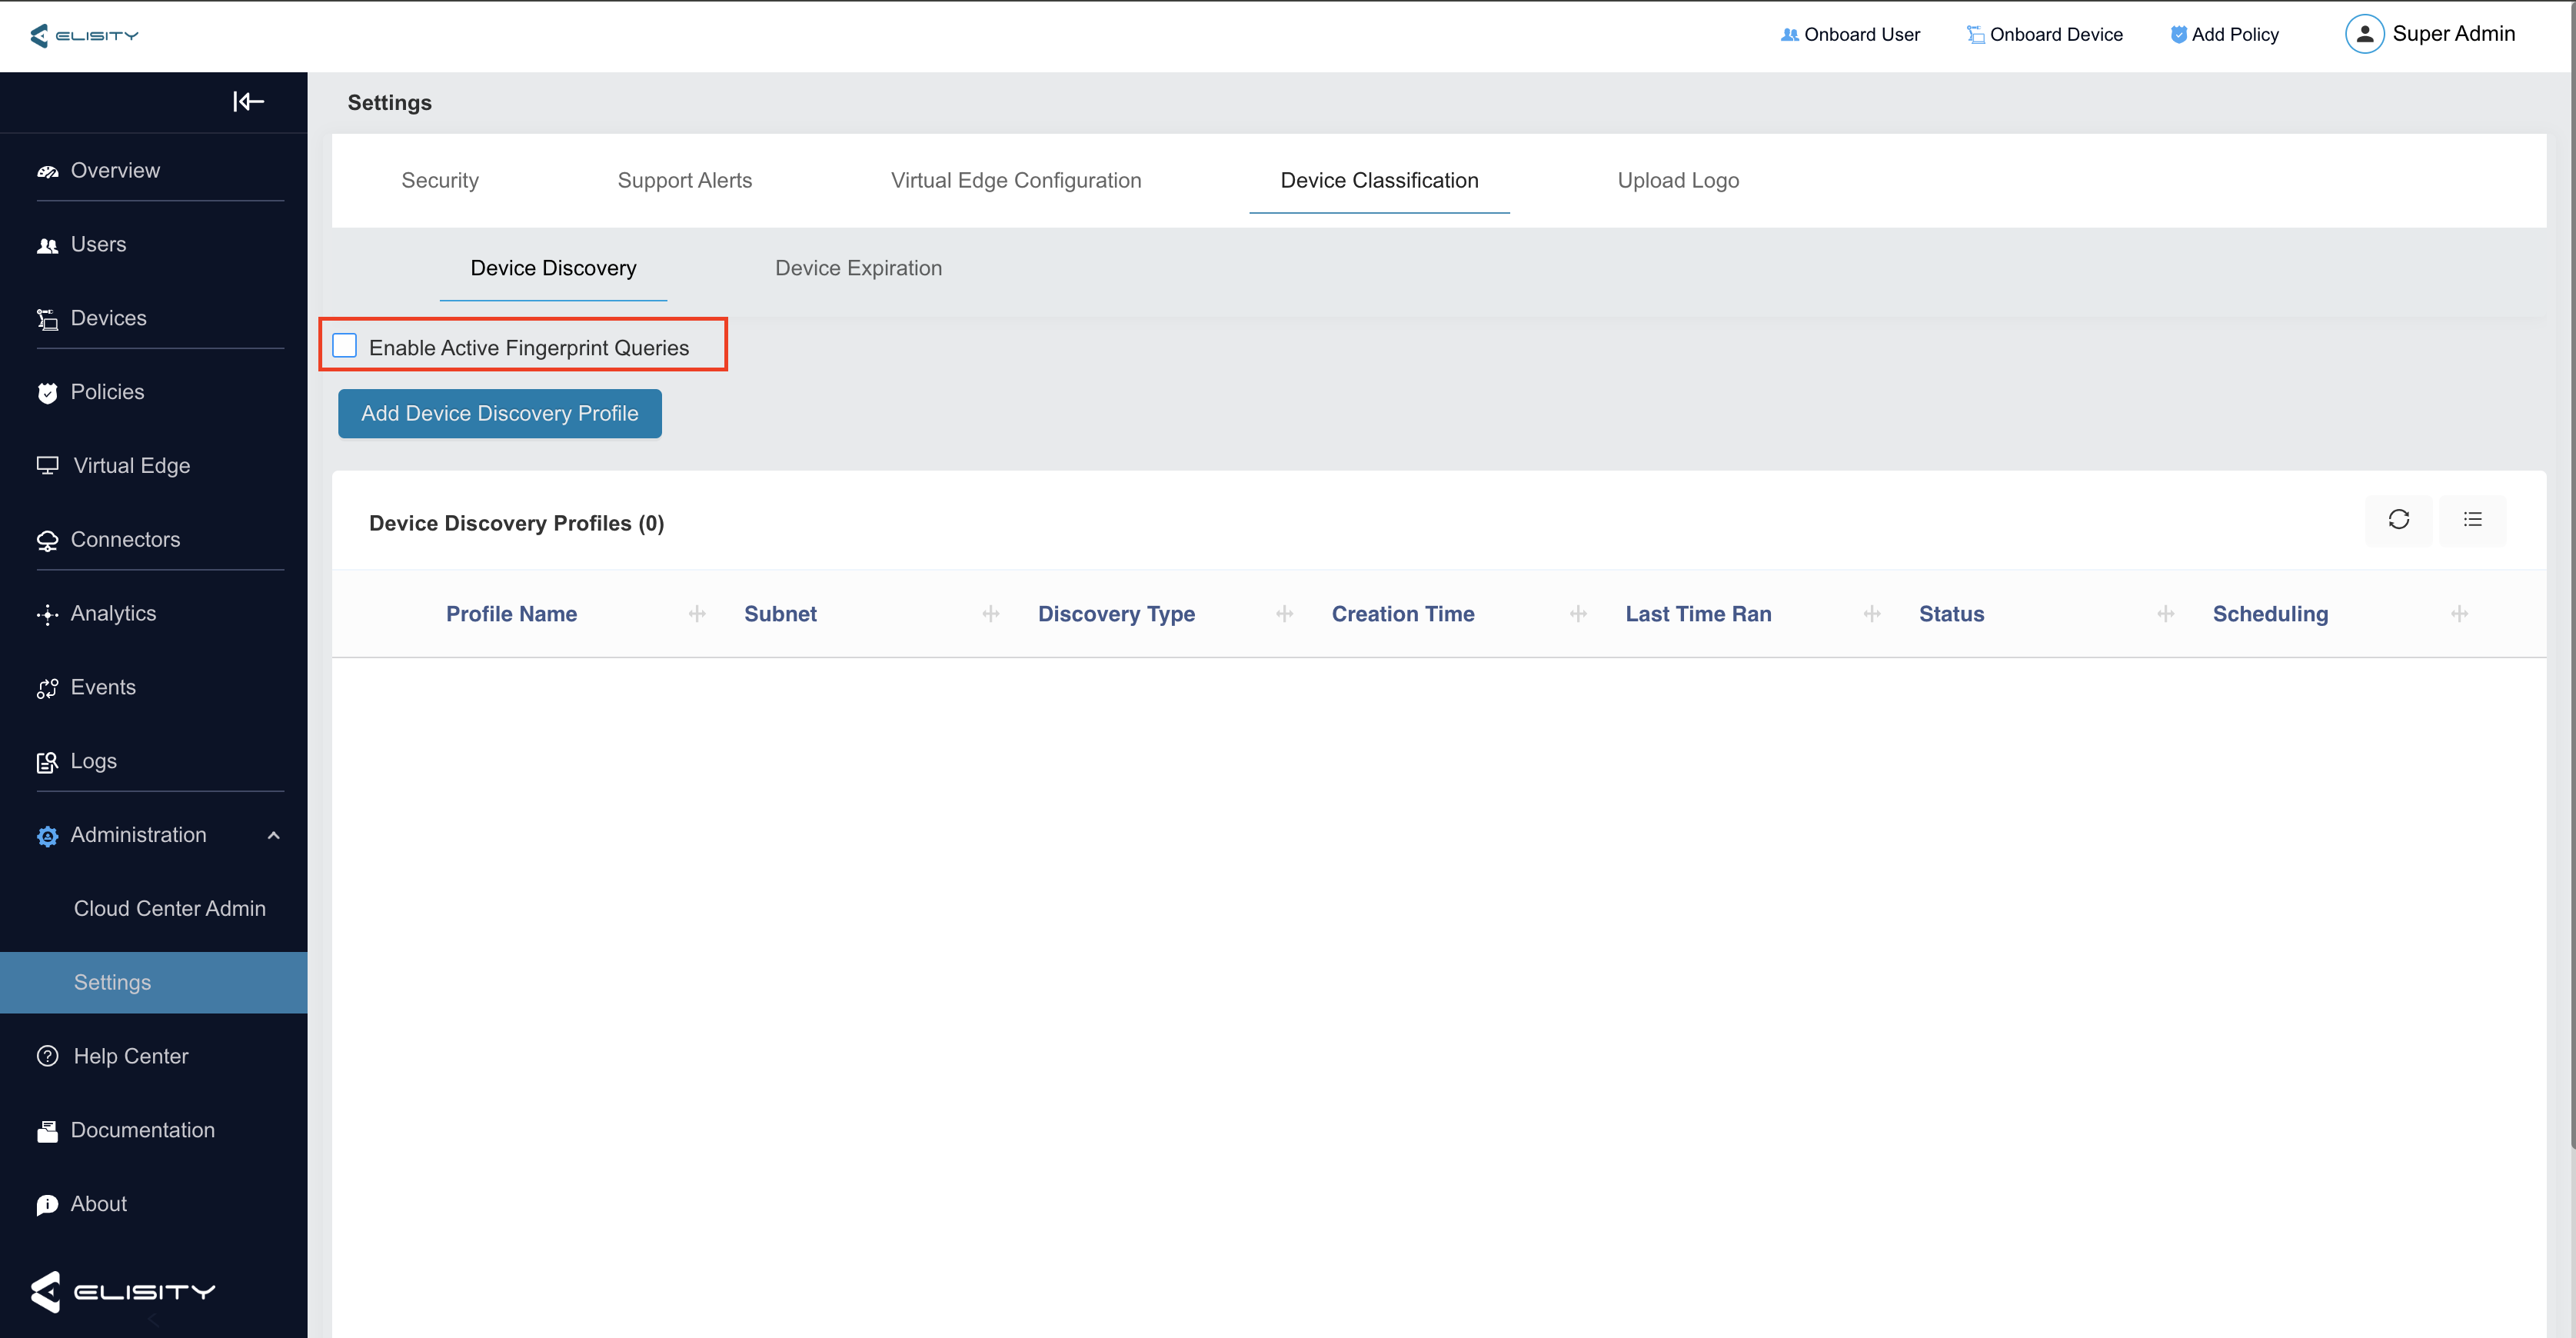Sort by the Subnet column header
Screen dimensions: 2576x1338
780,614
